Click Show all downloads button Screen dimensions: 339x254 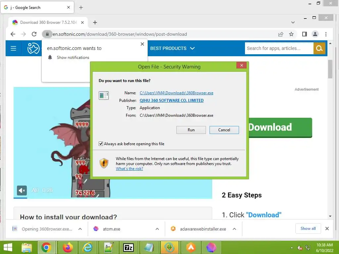coord(308,229)
